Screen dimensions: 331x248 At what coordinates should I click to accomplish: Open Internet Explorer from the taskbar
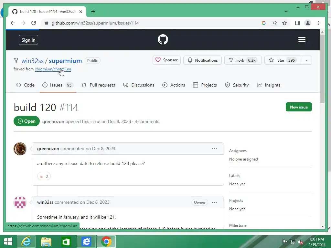point(26,242)
